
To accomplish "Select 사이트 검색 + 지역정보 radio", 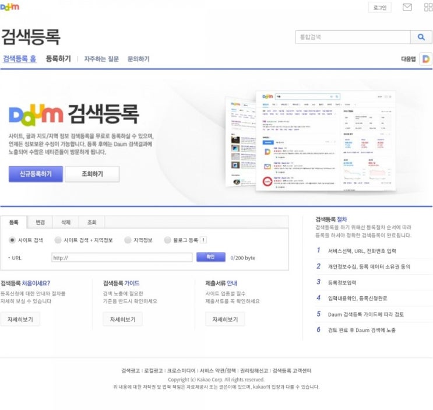I will pyautogui.click(x=58, y=240).
